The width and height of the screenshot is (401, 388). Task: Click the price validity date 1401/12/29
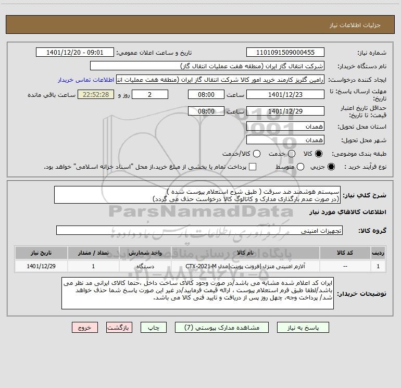click(x=285, y=111)
